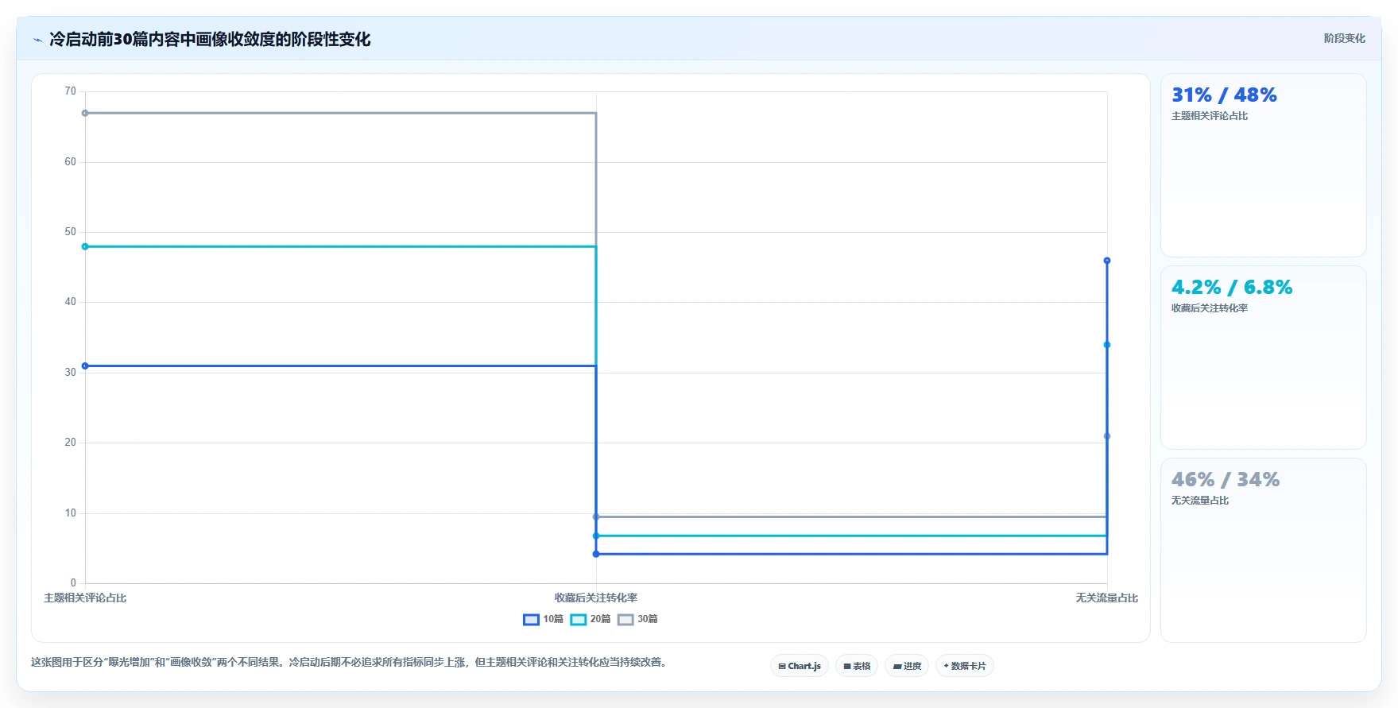
Task: Click the 无关流量占比 caption in the stat card
Action: 1200,501
